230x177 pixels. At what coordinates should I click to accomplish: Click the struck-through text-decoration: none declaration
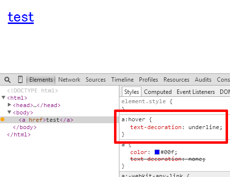tap(168, 159)
